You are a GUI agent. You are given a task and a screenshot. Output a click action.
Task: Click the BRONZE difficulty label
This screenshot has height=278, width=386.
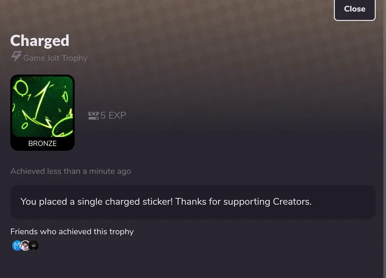[42, 143]
